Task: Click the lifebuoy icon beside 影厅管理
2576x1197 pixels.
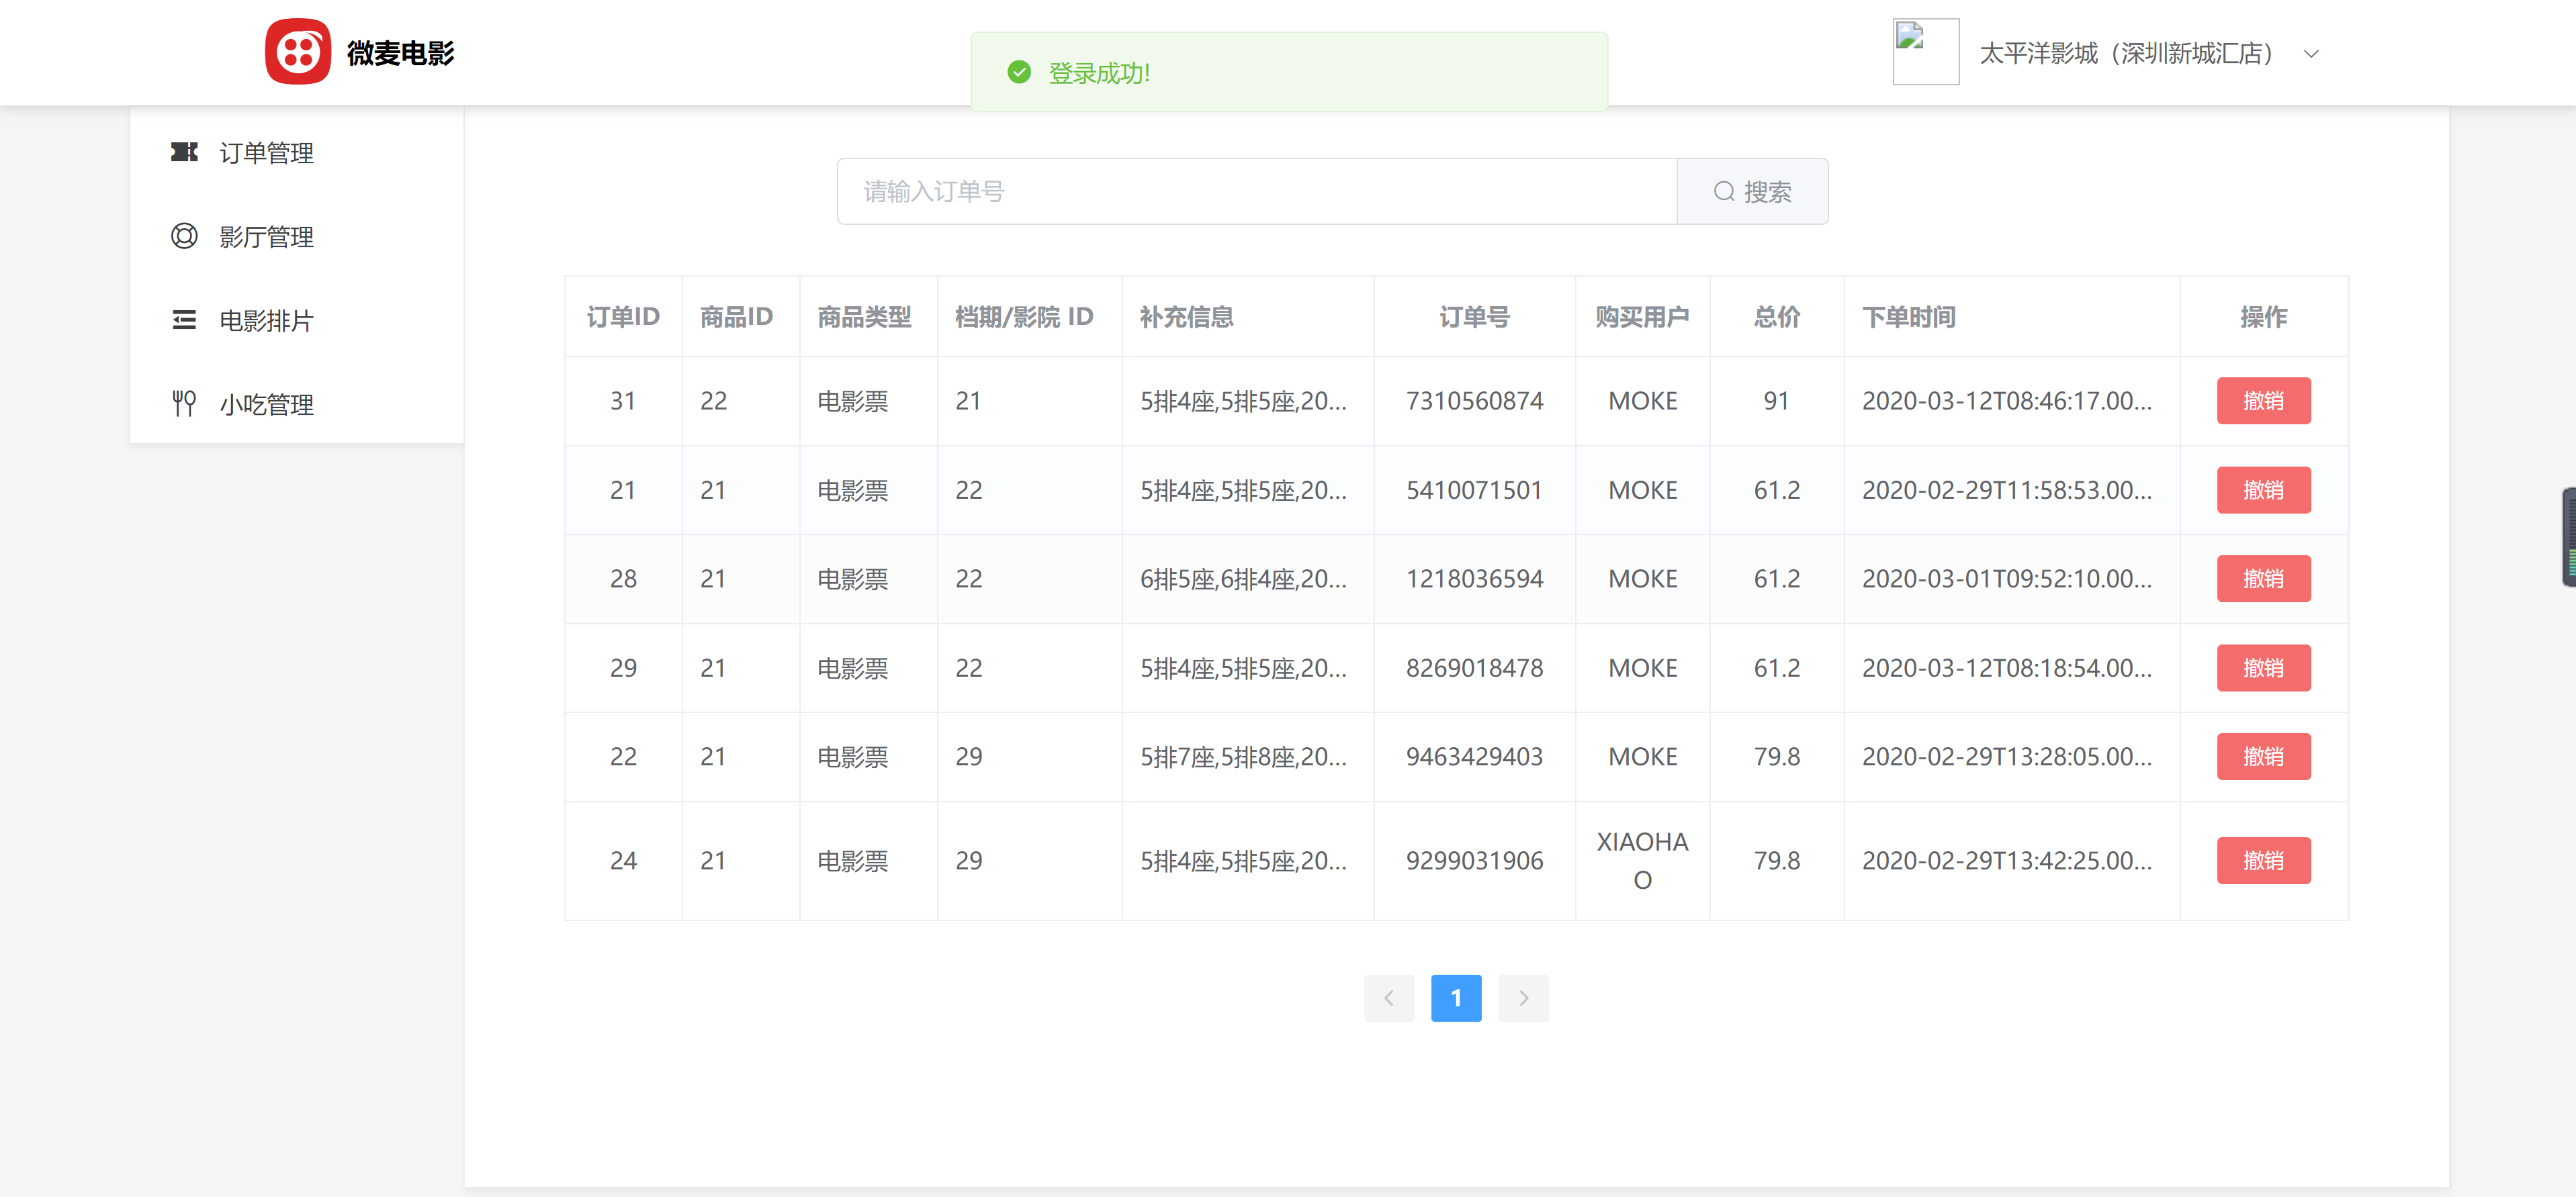Action: click(184, 236)
